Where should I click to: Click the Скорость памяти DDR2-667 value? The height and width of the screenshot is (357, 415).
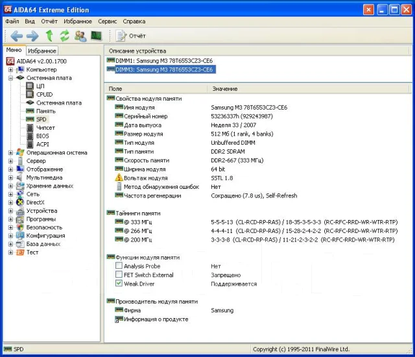click(237, 160)
